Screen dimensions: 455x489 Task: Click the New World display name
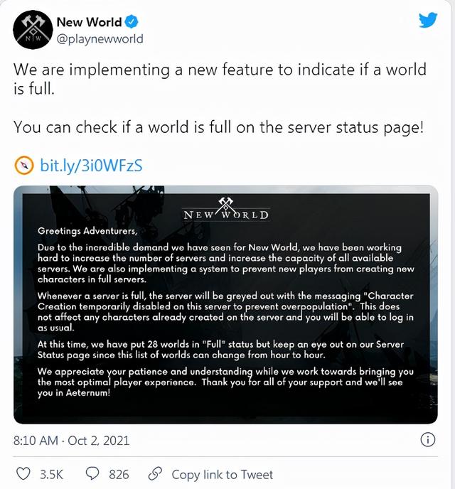tap(89, 22)
